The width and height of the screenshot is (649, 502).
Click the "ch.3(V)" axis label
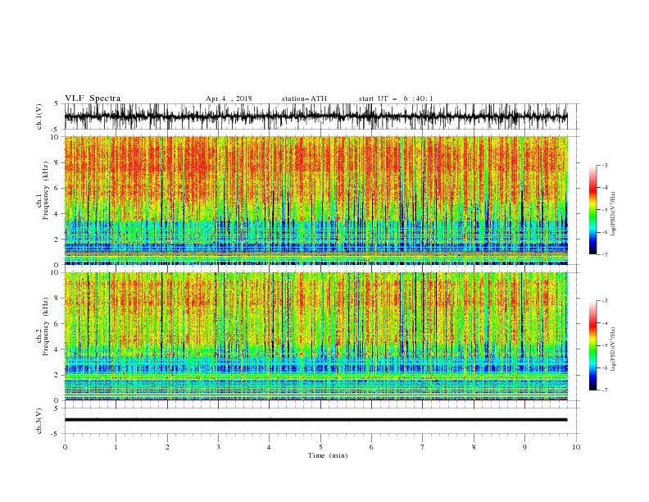[39, 421]
